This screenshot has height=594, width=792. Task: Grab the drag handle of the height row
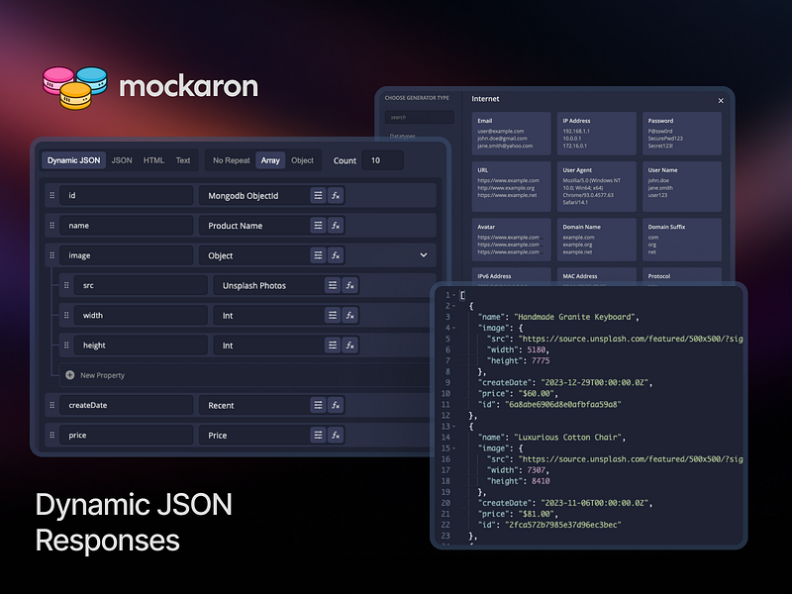[66, 345]
